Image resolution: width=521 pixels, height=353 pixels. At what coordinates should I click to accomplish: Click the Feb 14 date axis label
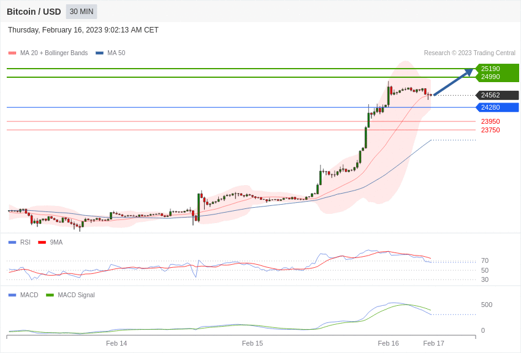116,343
